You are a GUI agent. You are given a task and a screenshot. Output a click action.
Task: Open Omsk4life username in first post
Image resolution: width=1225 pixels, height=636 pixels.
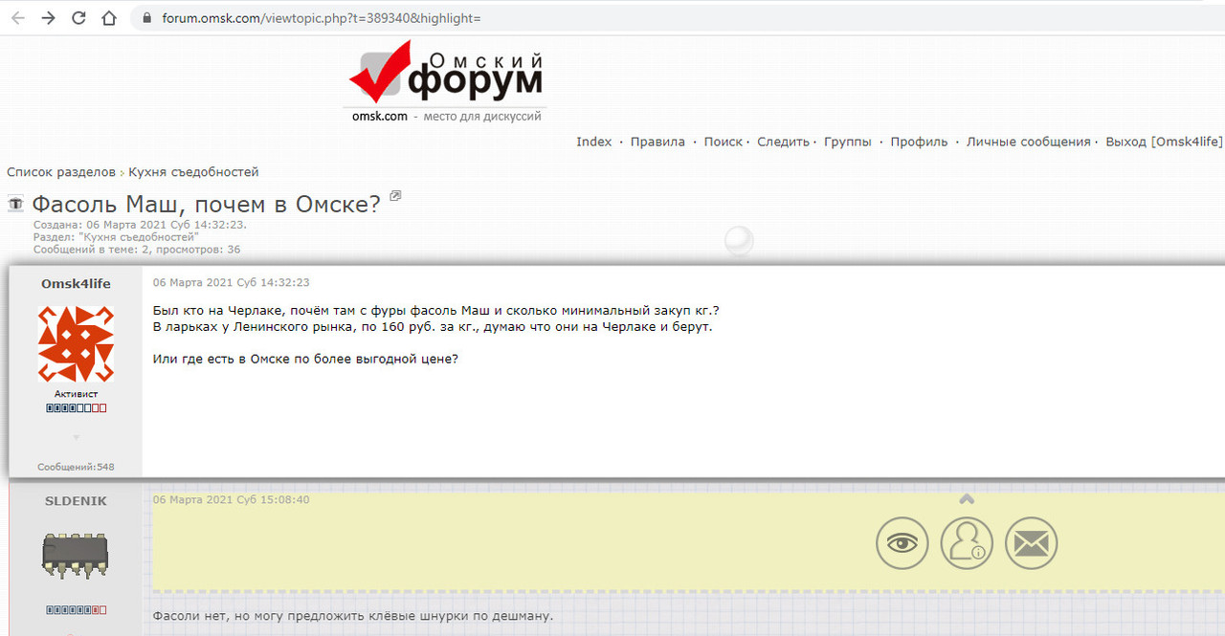point(76,283)
